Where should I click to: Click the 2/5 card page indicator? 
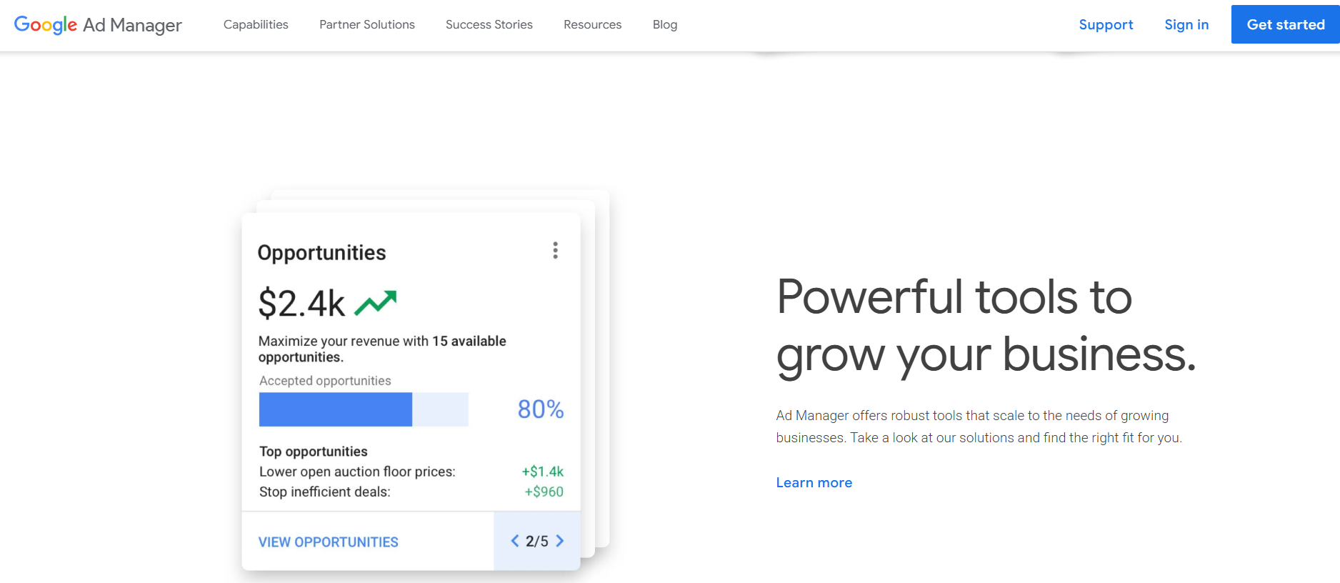click(x=537, y=542)
